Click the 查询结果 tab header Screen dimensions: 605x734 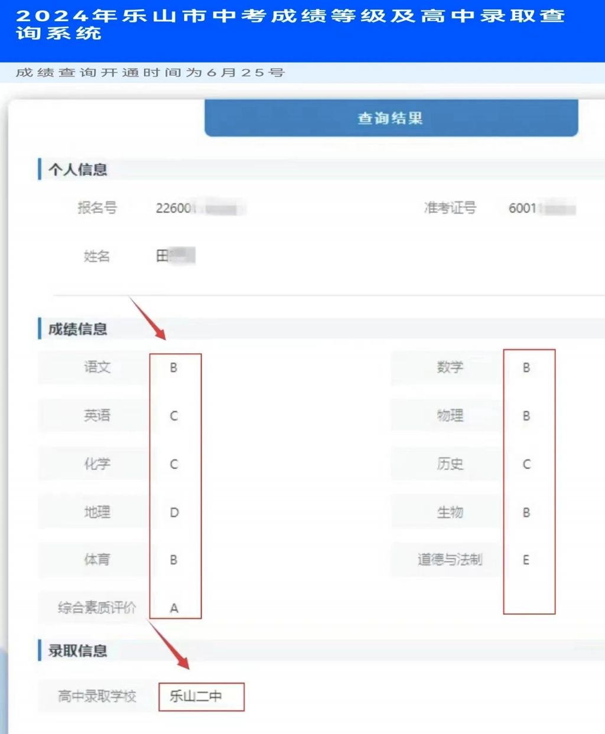click(x=391, y=118)
